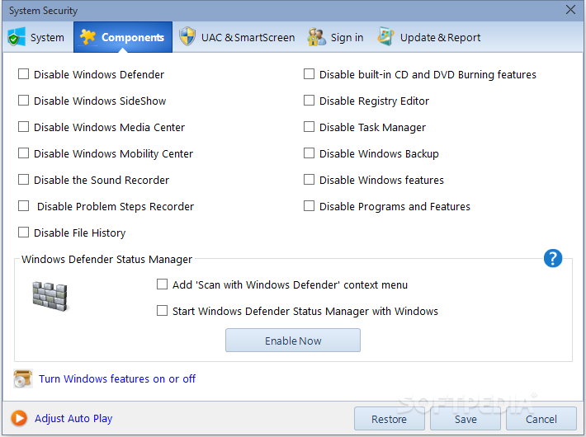Click the Restore button

pos(389,419)
